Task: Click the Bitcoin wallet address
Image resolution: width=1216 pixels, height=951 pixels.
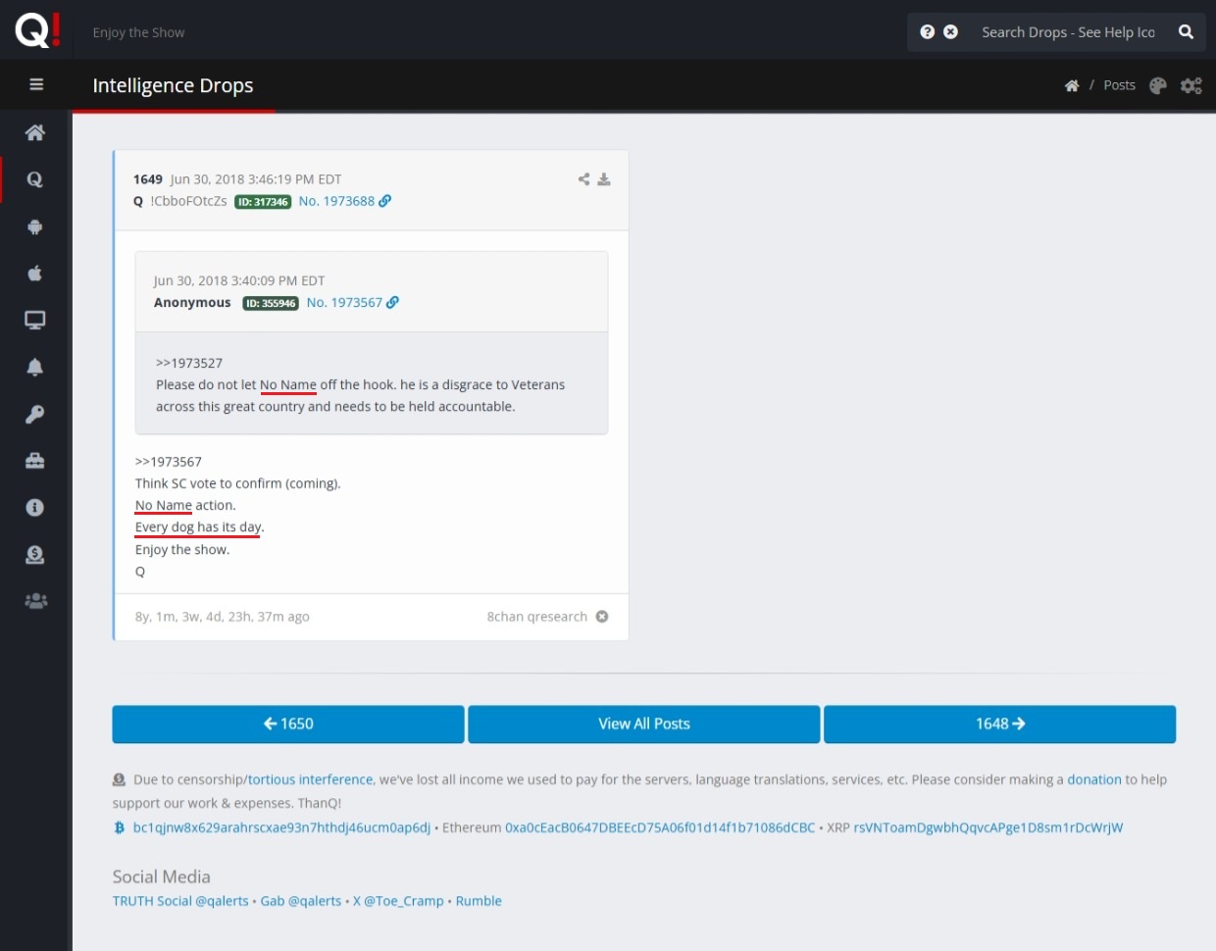Action: [x=281, y=827]
